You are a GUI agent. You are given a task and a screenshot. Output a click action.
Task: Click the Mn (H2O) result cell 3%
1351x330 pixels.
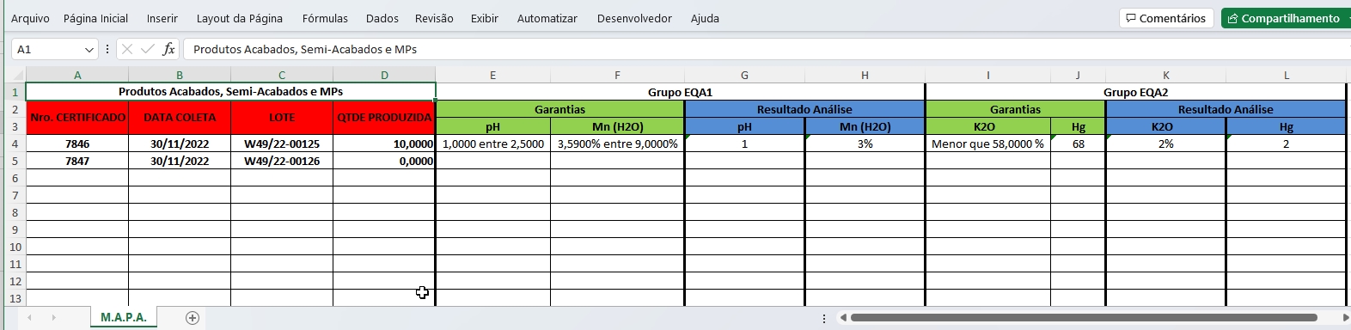coord(865,144)
